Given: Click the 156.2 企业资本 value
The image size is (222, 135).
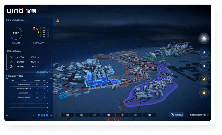Looking at the screenshot, I should pyautogui.click(x=34, y=57).
